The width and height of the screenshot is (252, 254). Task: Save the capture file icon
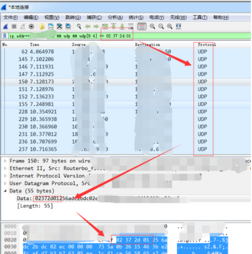coord(51,26)
